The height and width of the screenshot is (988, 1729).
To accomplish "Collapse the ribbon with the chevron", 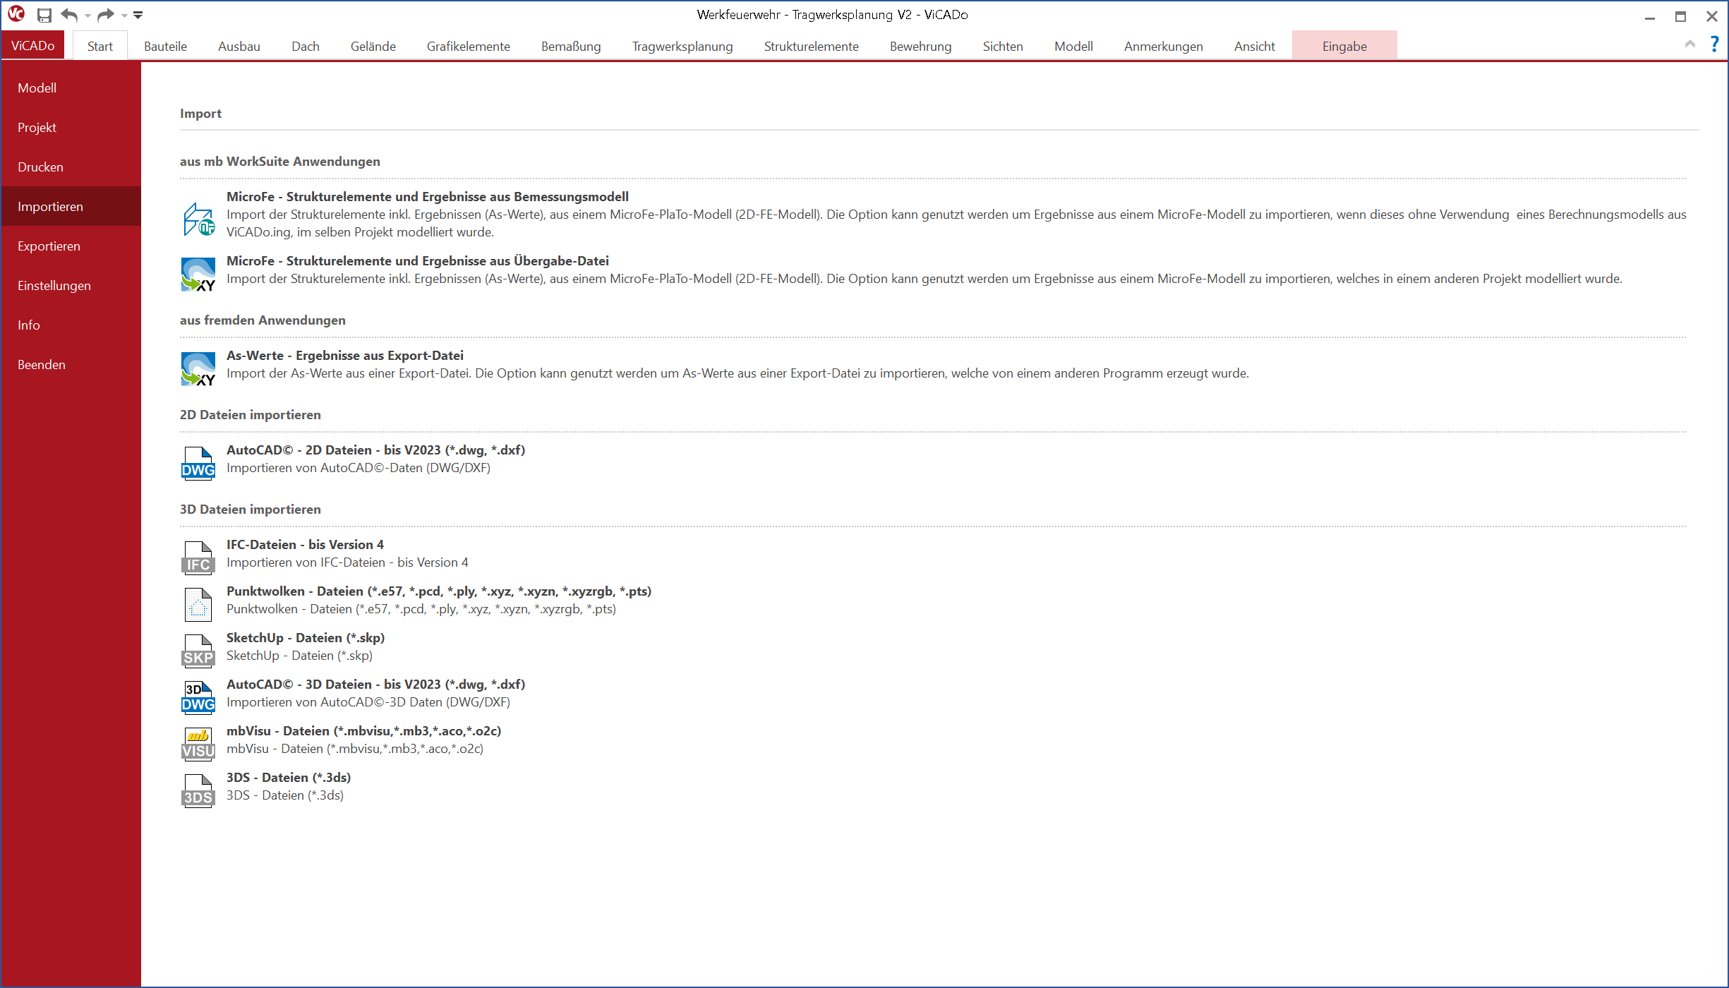I will (x=1690, y=44).
